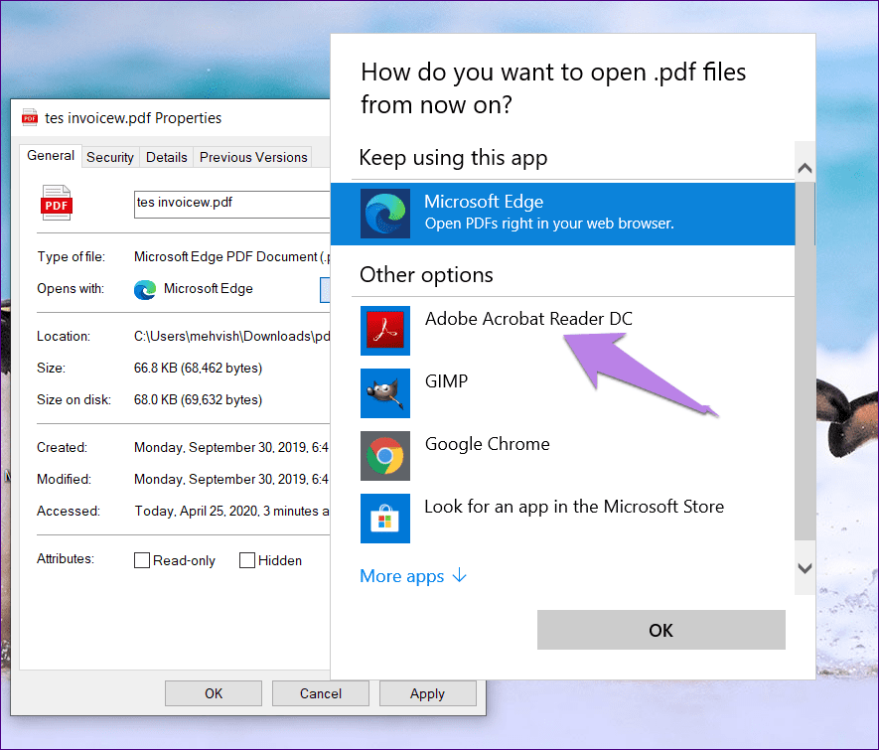This screenshot has height=750, width=879.
Task: Open the Microsoft Store shopping bag icon
Action: (x=384, y=519)
